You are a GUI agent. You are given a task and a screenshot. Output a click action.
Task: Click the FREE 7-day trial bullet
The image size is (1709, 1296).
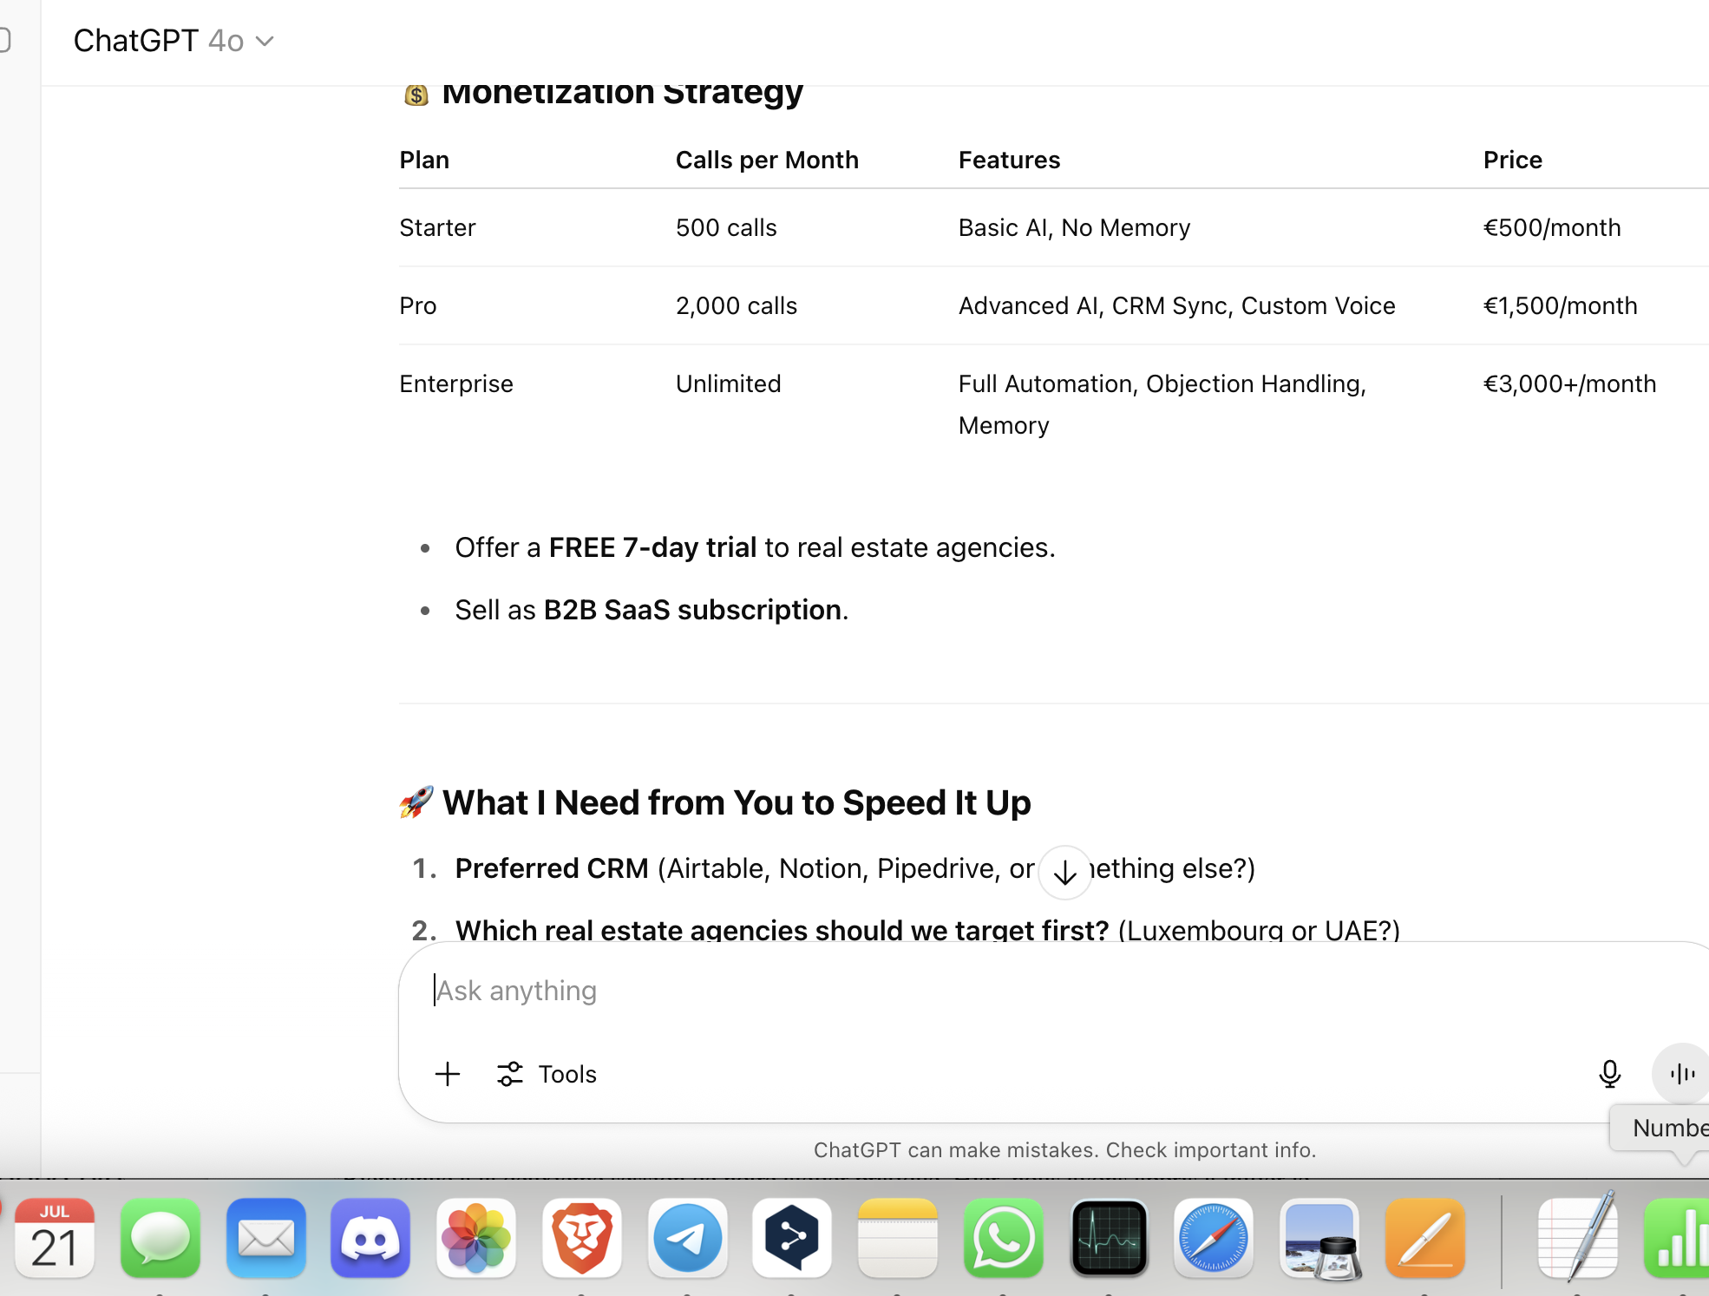[x=755, y=547]
